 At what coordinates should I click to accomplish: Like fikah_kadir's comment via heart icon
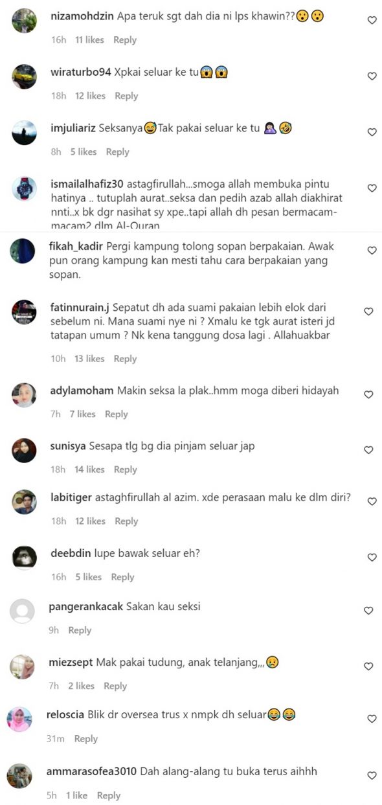pos(371,251)
